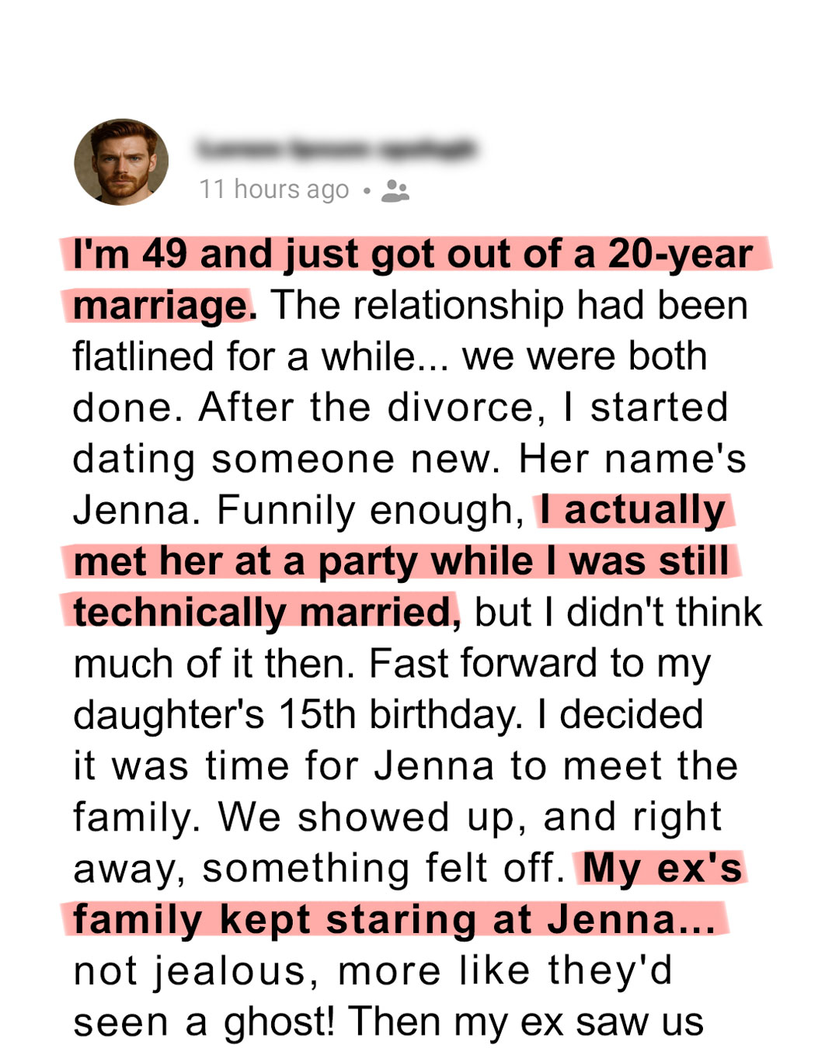
Task: Open the '11 hours ago' timestamp
Action: coord(274,189)
